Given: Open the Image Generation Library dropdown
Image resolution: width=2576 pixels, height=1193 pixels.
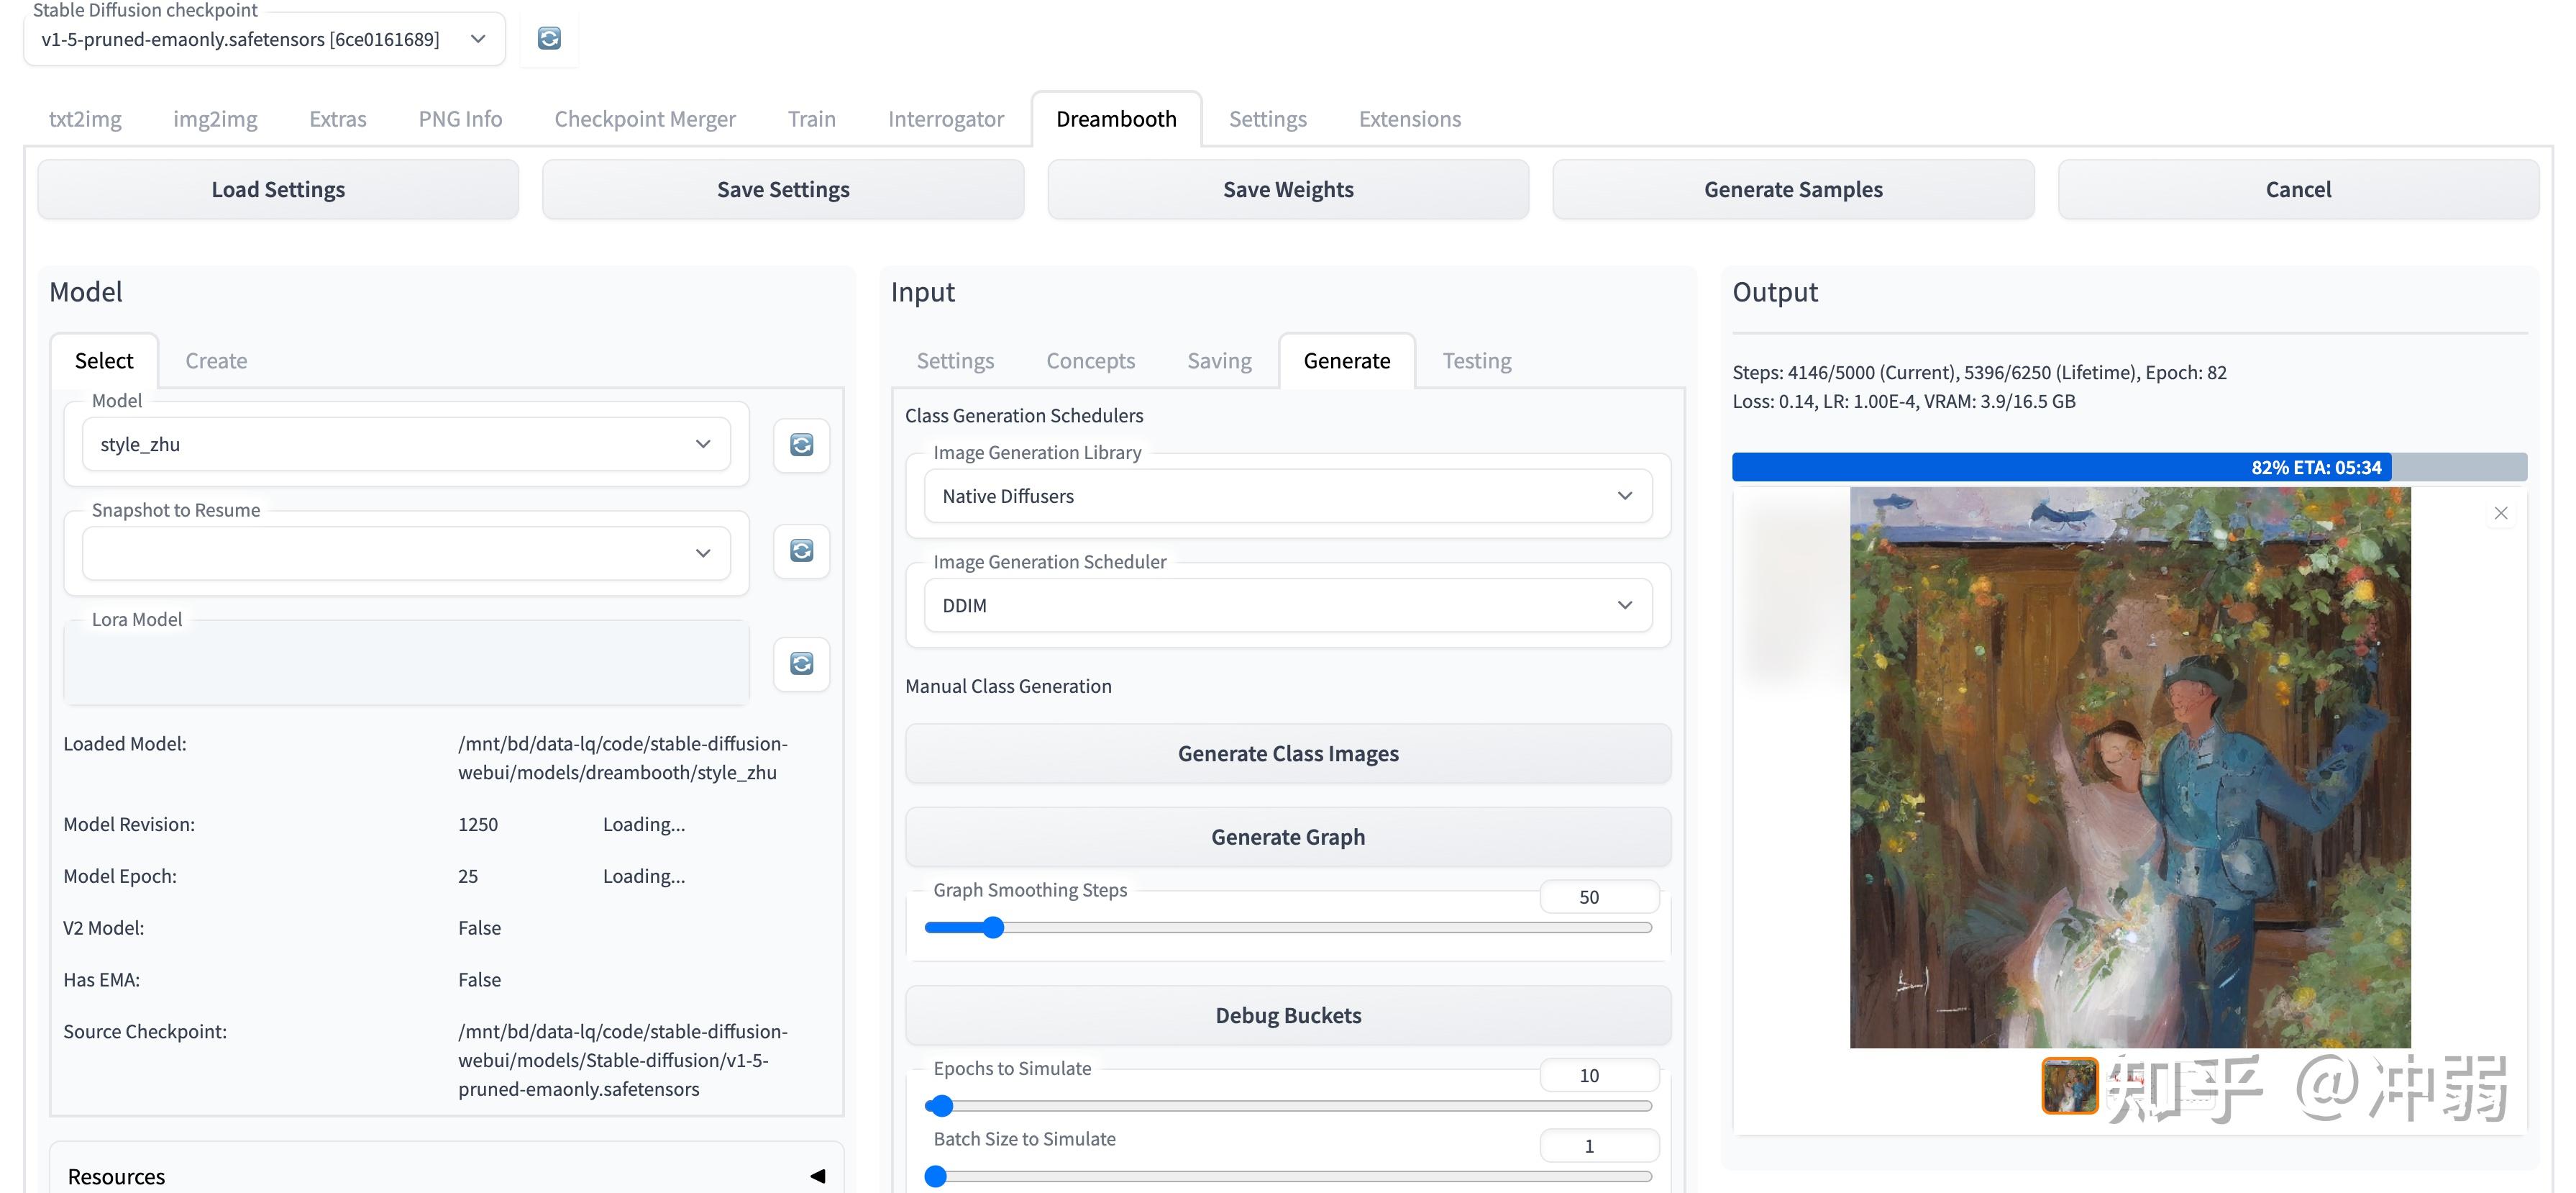Looking at the screenshot, I should coord(1287,496).
